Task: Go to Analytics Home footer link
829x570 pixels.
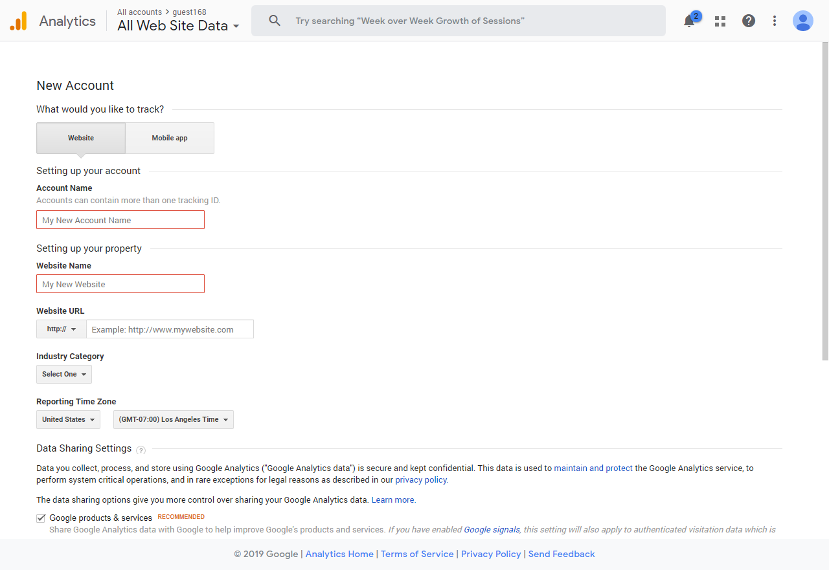Action: click(339, 554)
